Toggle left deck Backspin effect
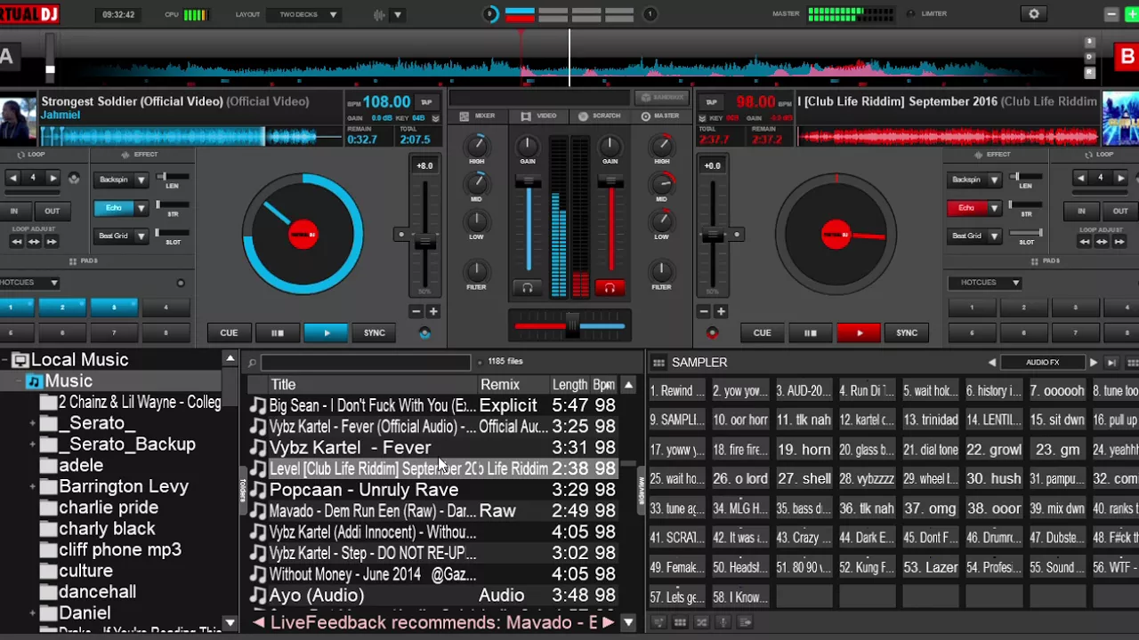The width and height of the screenshot is (1139, 640). pyautogui.click(x=114, y=180)
